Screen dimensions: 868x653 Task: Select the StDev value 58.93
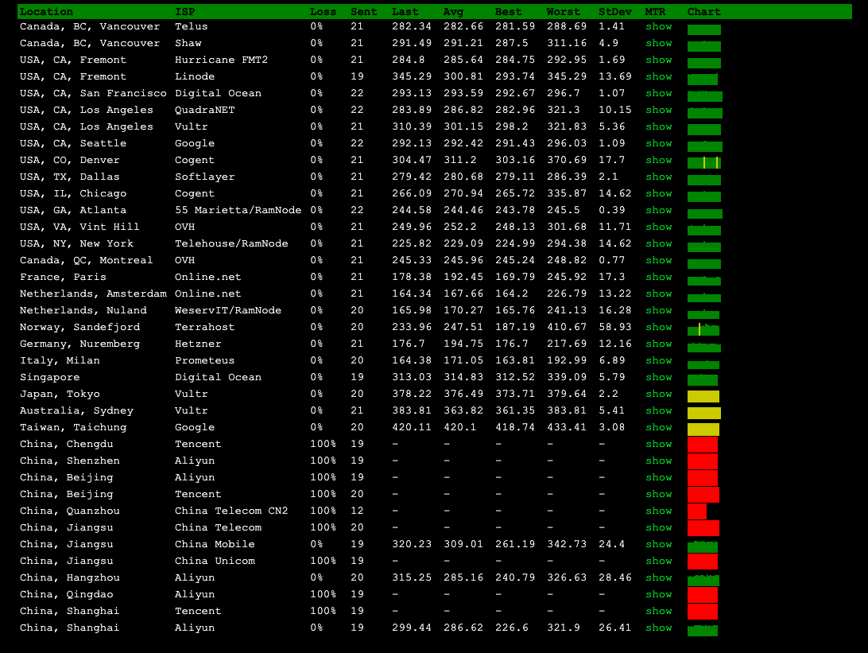point(615,327)
